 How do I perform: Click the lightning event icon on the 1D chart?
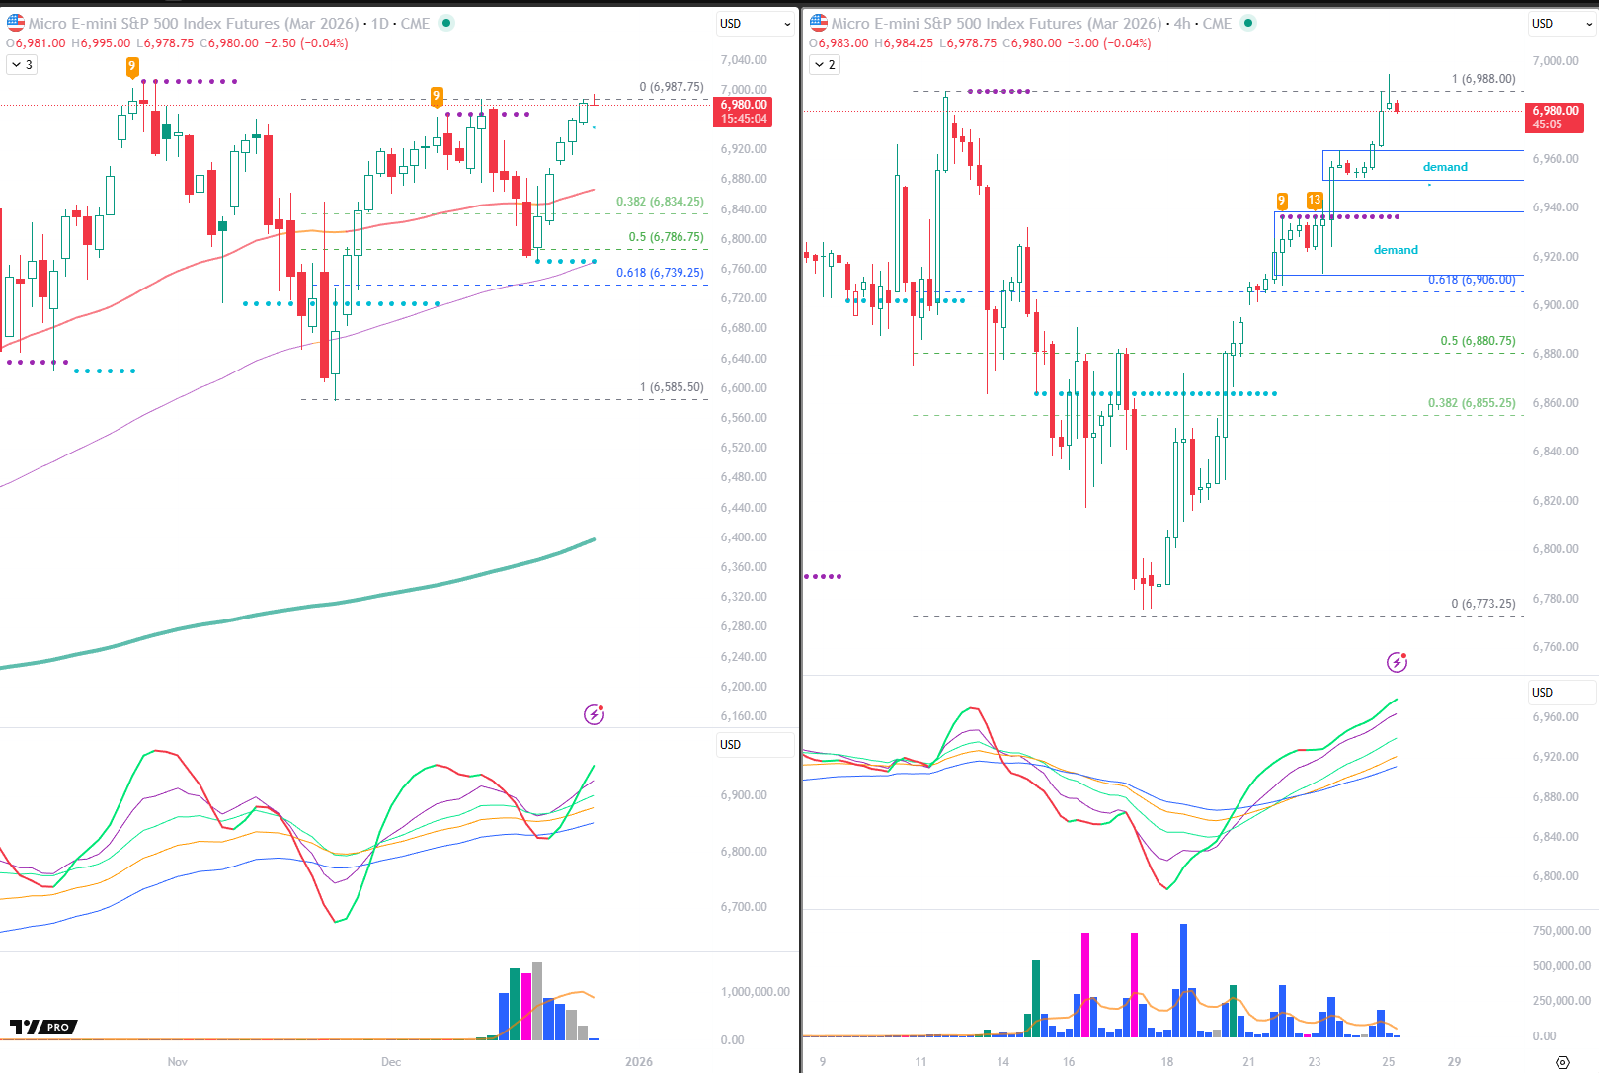[594, 714]
